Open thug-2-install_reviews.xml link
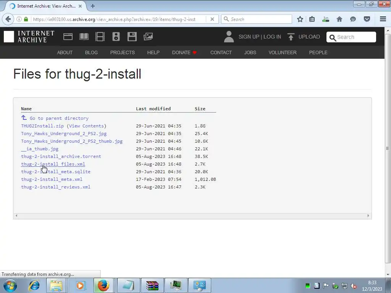The image size is (391, 293). coord(56,187)
